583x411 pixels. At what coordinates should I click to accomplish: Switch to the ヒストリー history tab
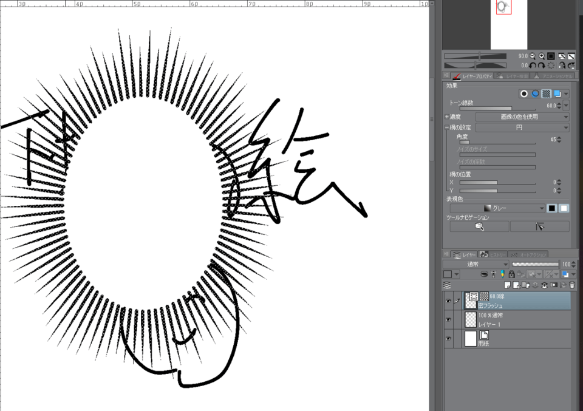click(495, 254)
